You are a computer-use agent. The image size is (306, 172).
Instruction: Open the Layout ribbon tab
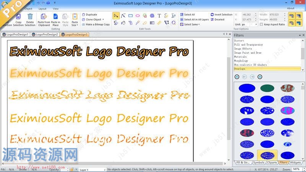pos(42,9)
